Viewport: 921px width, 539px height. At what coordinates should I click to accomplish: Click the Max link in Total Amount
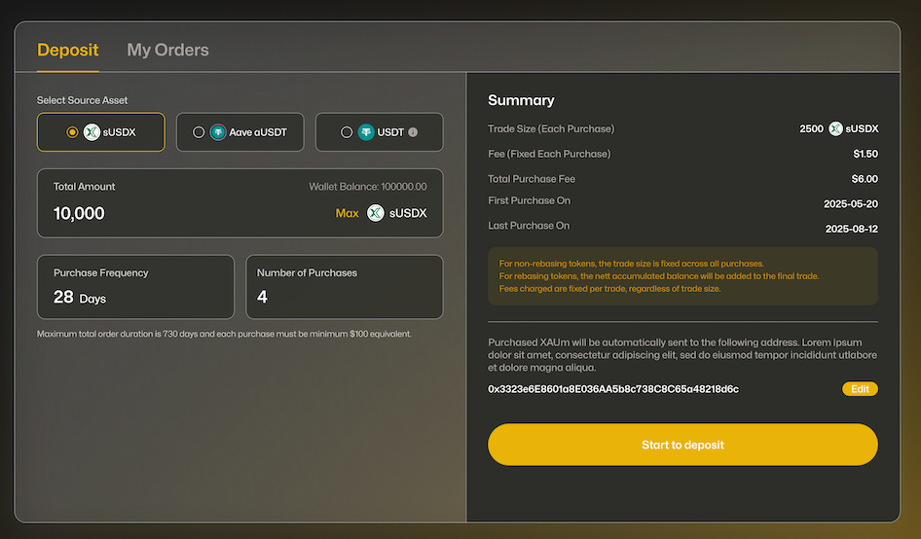[x=347, y=213]
